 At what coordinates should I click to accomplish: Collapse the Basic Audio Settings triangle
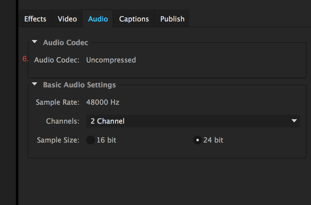pos(35,84)
